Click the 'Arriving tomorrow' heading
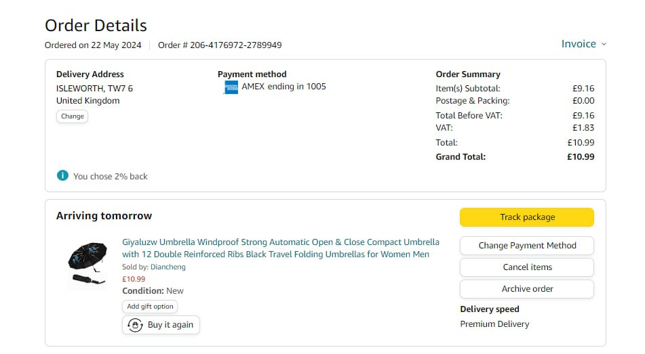The height and width of the screenshot is (354, 645). coord(104,216)
